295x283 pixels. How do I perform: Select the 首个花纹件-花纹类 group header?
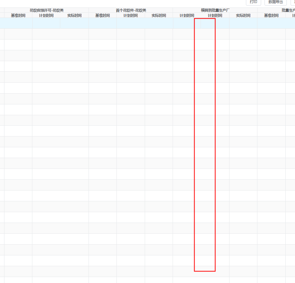click(x=131, y=10)
